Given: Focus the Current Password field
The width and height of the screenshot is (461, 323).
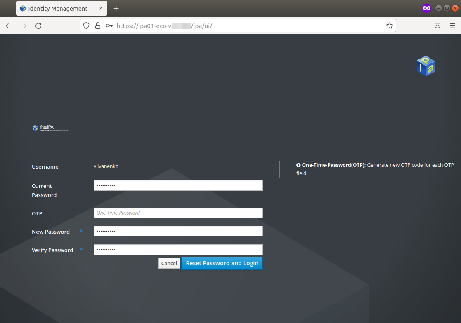Looking at the screenshot, I should click(x=178, y=186).
